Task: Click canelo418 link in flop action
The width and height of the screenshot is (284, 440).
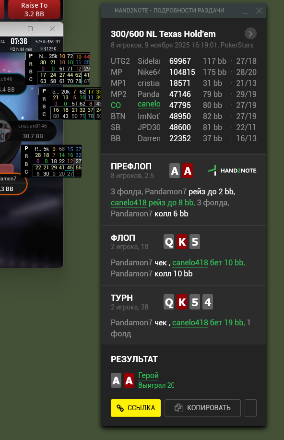Action: pyautogui.click(x=190, y=262)
